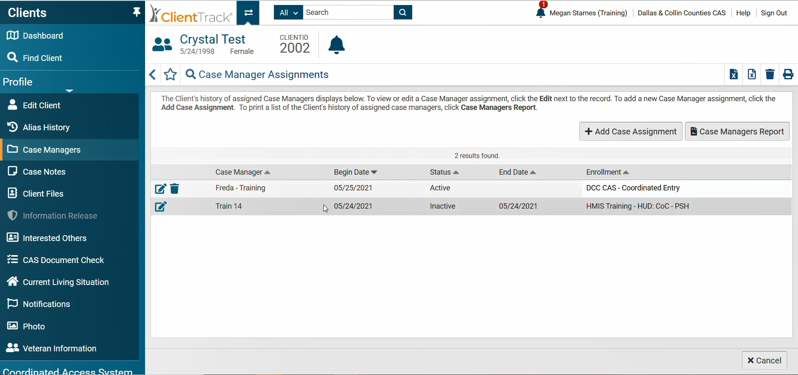Open notifications bell with red badge
The image size is (798, 375).
point(541,12)
